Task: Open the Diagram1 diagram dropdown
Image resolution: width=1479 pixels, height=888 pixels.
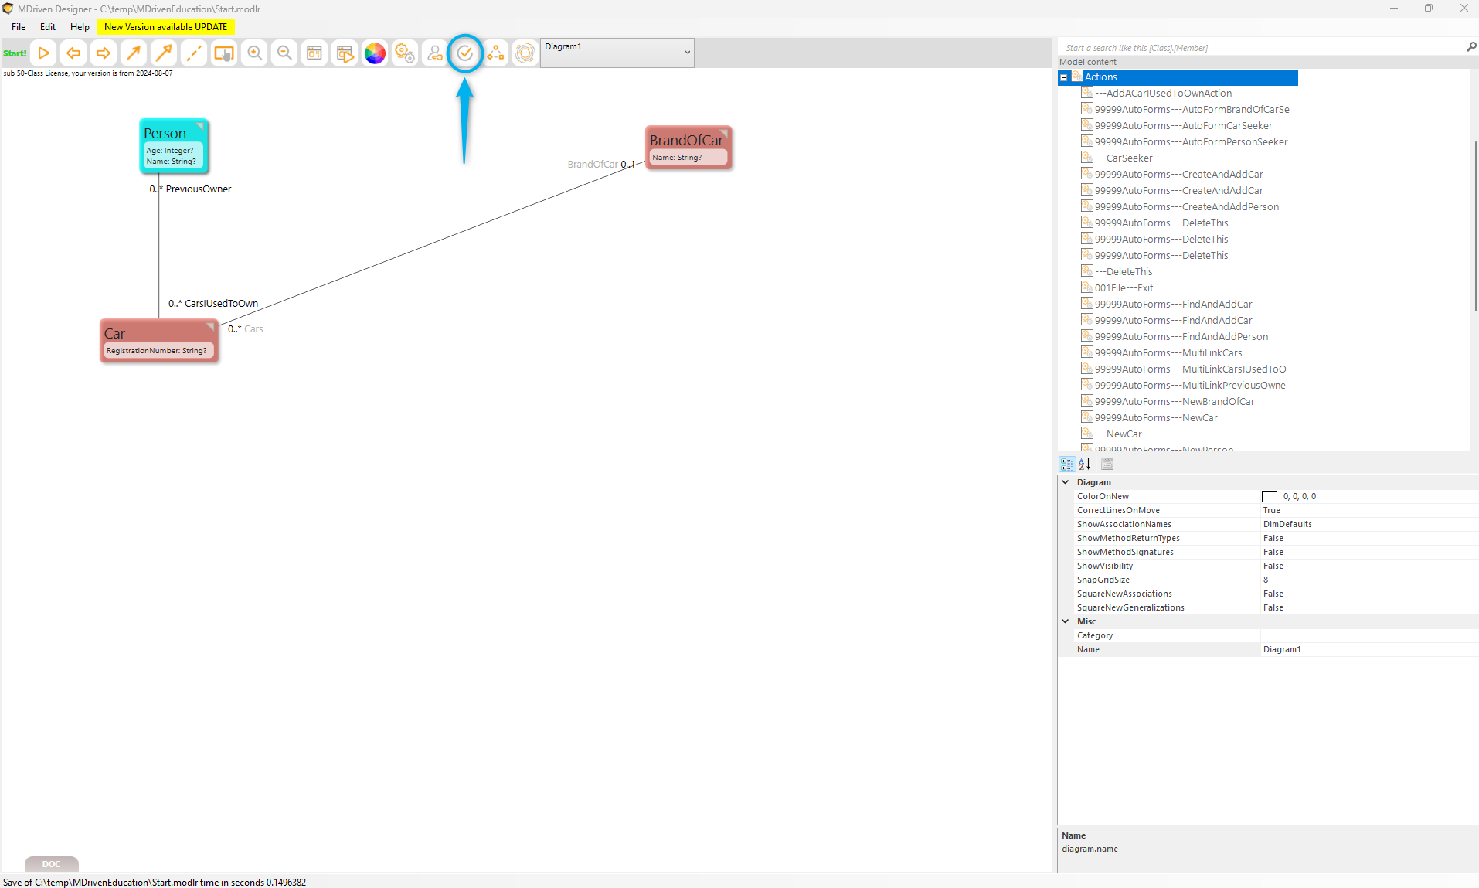Action: 617,53
